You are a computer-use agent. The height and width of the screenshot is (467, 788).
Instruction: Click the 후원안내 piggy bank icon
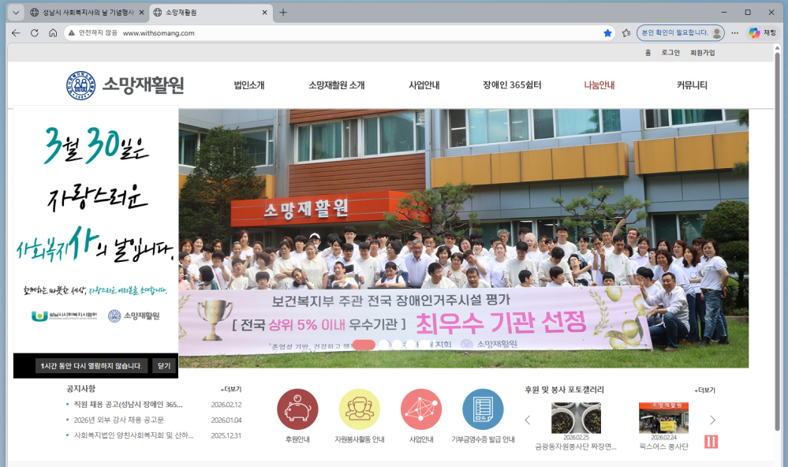pyautogui.click(x=297, y=409)
